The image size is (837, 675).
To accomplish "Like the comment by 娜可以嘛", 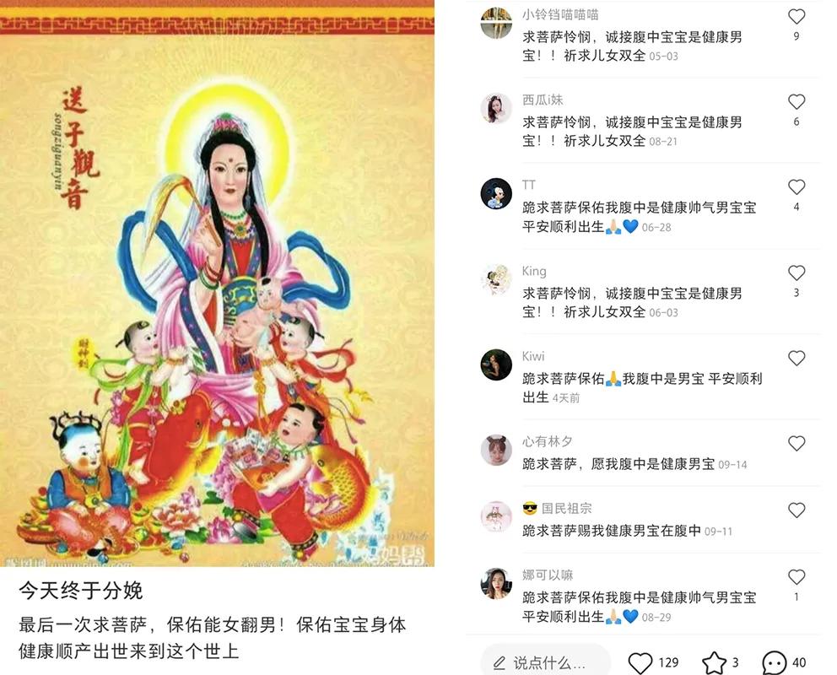I will [x=796, y=577].
